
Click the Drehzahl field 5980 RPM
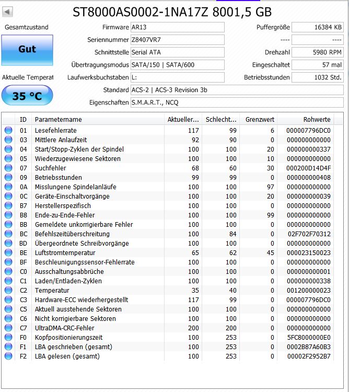click(x=318, y=52)
